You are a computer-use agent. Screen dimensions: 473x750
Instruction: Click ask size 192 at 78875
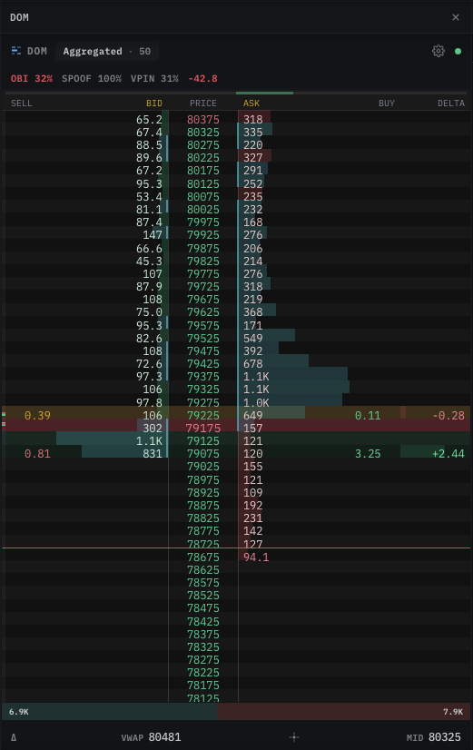(253, 505)
